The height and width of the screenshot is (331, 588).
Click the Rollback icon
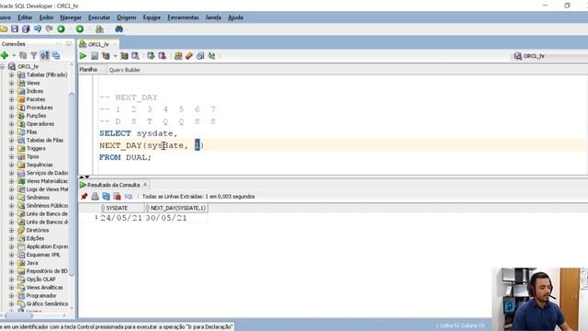coord(162,56)
